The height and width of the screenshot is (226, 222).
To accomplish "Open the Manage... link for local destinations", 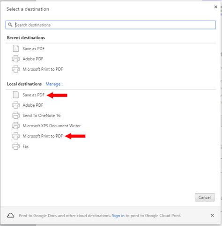I will tap(54, 84).
